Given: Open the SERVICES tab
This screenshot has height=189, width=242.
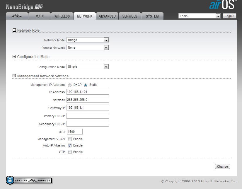Looking at the screenshot, I should tap(129, 16).
